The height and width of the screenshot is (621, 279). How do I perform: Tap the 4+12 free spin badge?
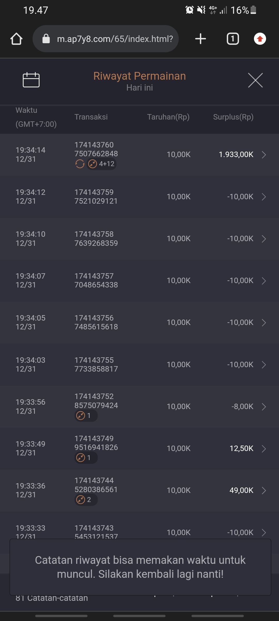(102, 164)
